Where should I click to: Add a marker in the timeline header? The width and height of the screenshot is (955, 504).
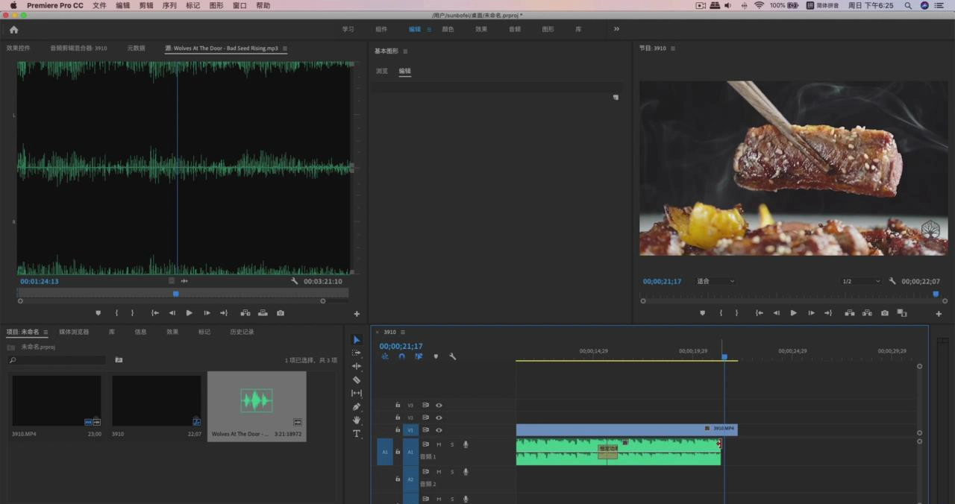[x=436, y=356]
